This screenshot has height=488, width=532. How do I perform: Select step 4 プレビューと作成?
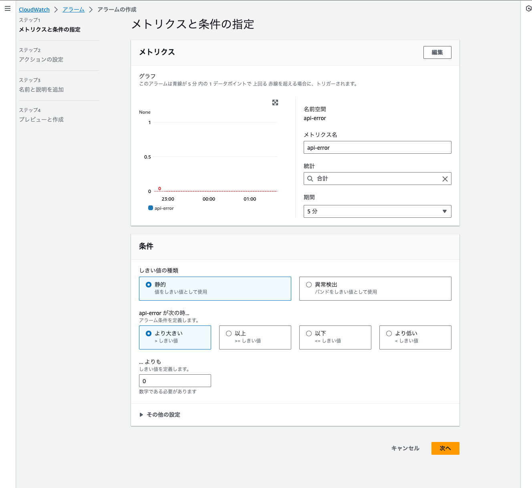point(41,120)
